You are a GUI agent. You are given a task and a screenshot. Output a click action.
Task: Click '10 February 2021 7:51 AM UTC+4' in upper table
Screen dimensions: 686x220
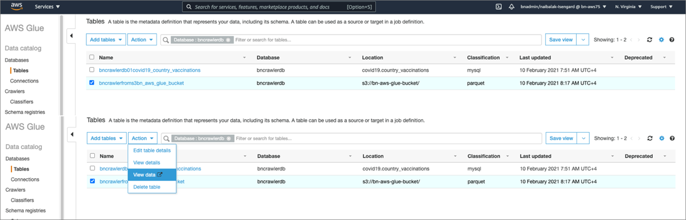(x=558, y=70)
